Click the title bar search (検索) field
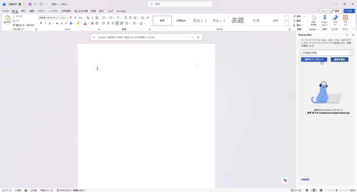357x192 pixels. click(x=180, y=4)
